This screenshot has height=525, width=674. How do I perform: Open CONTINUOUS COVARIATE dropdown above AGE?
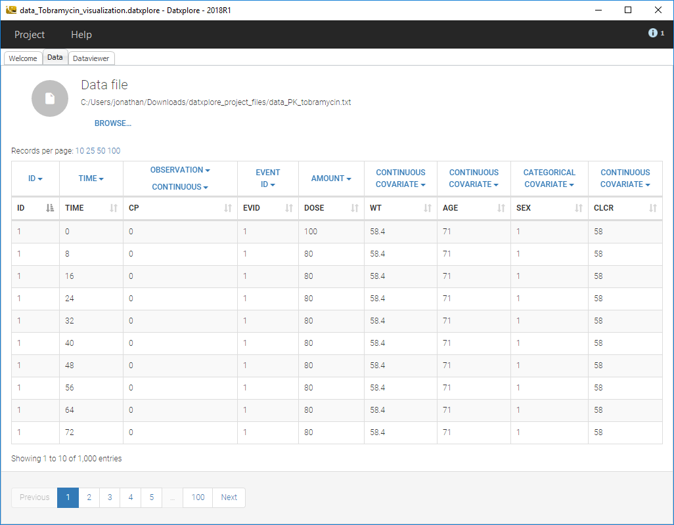tap(474, 178)
